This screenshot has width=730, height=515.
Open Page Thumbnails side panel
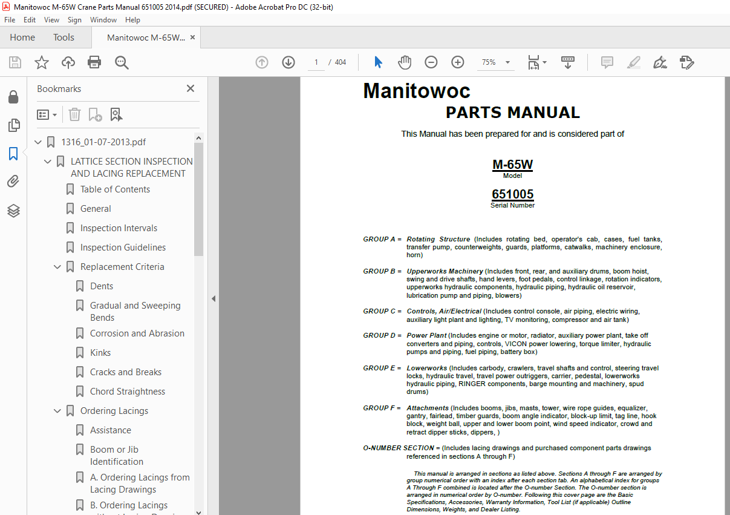coord(13,126)
